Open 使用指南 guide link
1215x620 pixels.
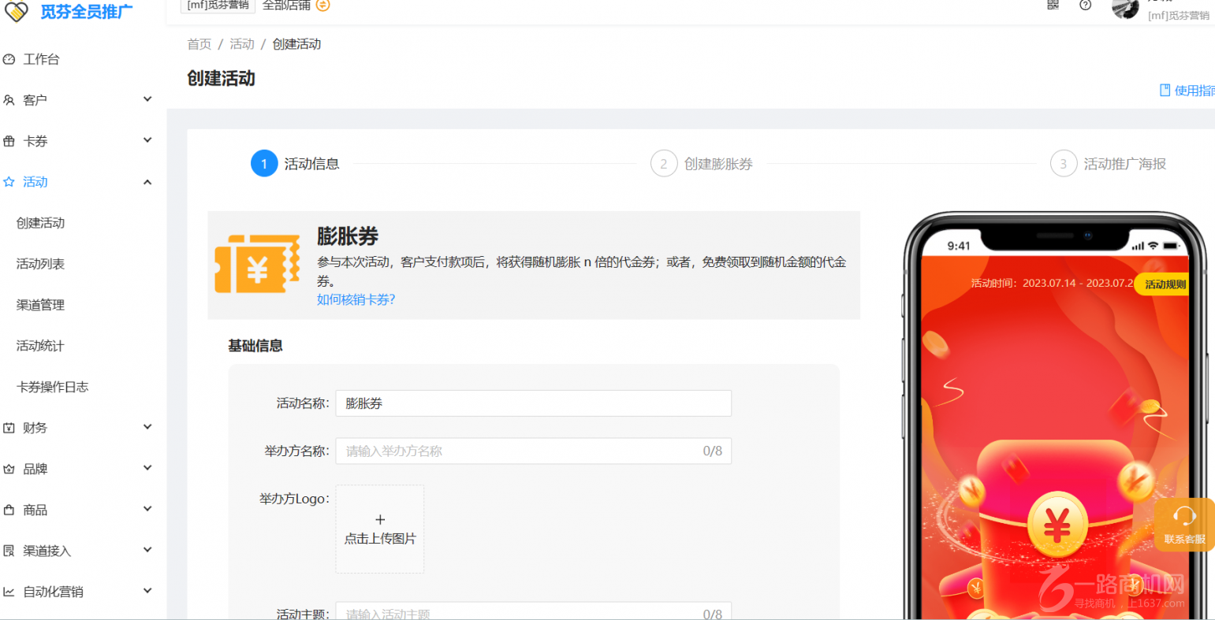[x=1187, y=91]
